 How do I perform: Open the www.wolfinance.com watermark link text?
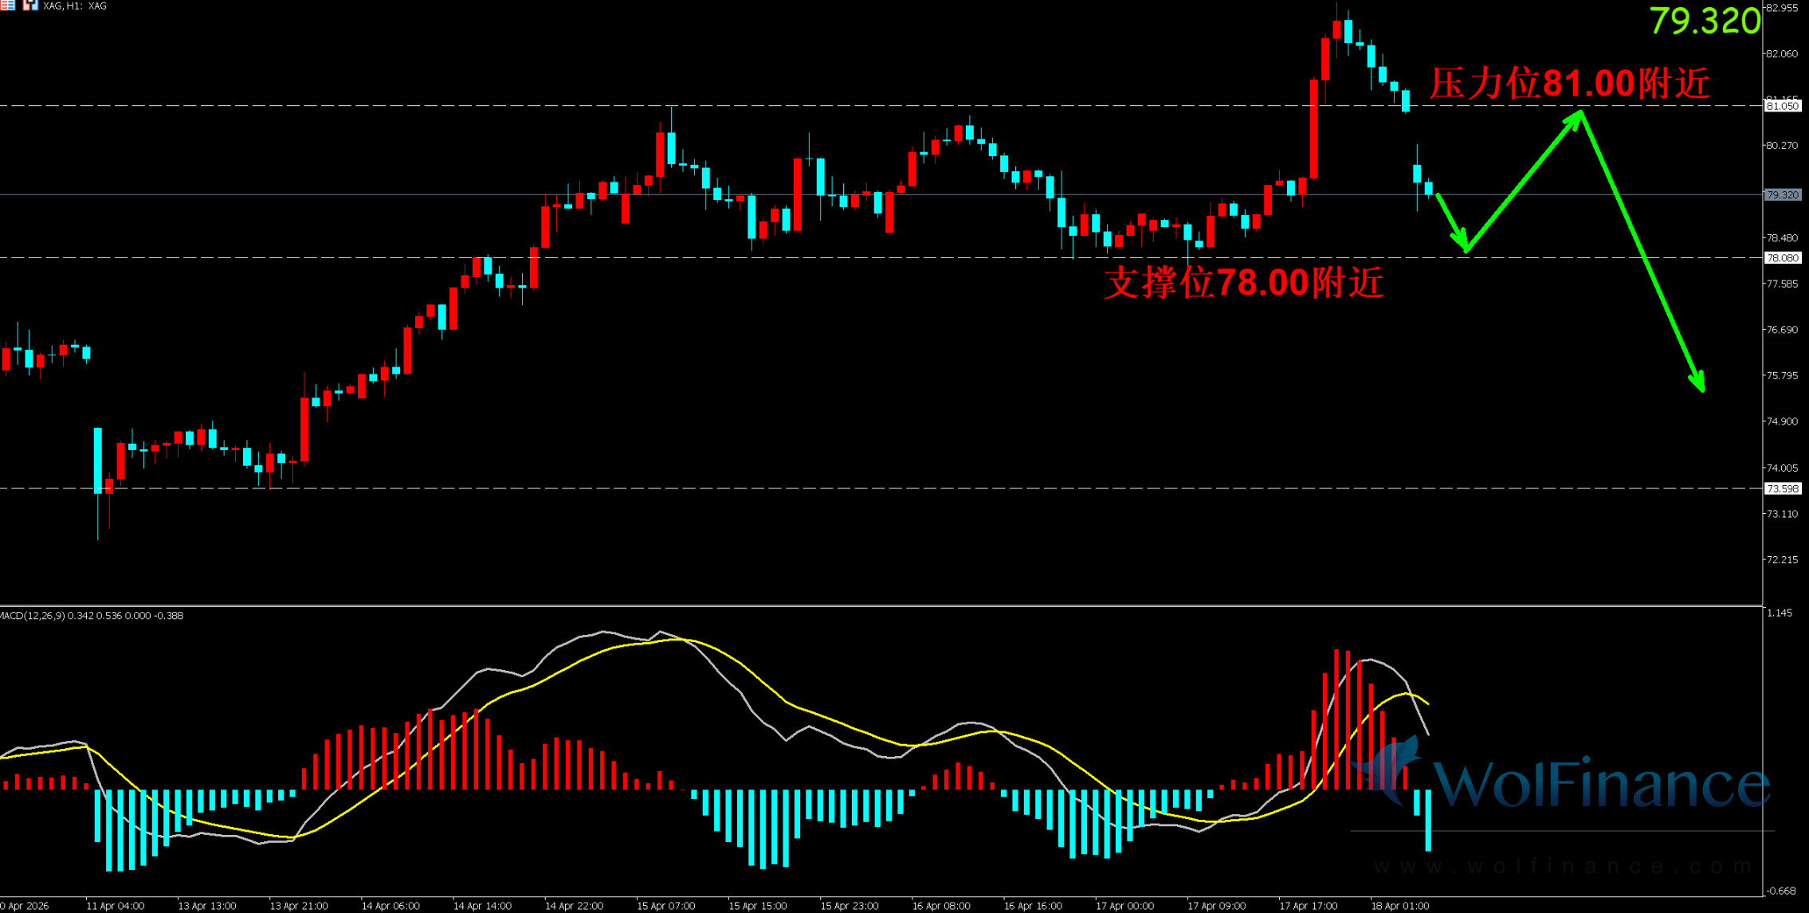tap(1562, 866)
